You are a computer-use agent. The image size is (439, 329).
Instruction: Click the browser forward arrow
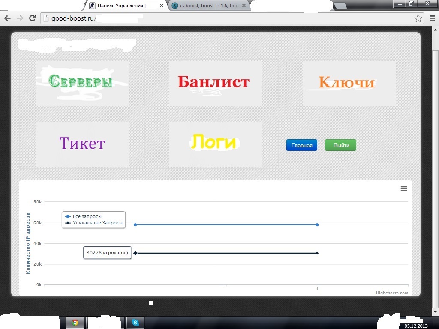pyautogui.click(x=20, y=18)
